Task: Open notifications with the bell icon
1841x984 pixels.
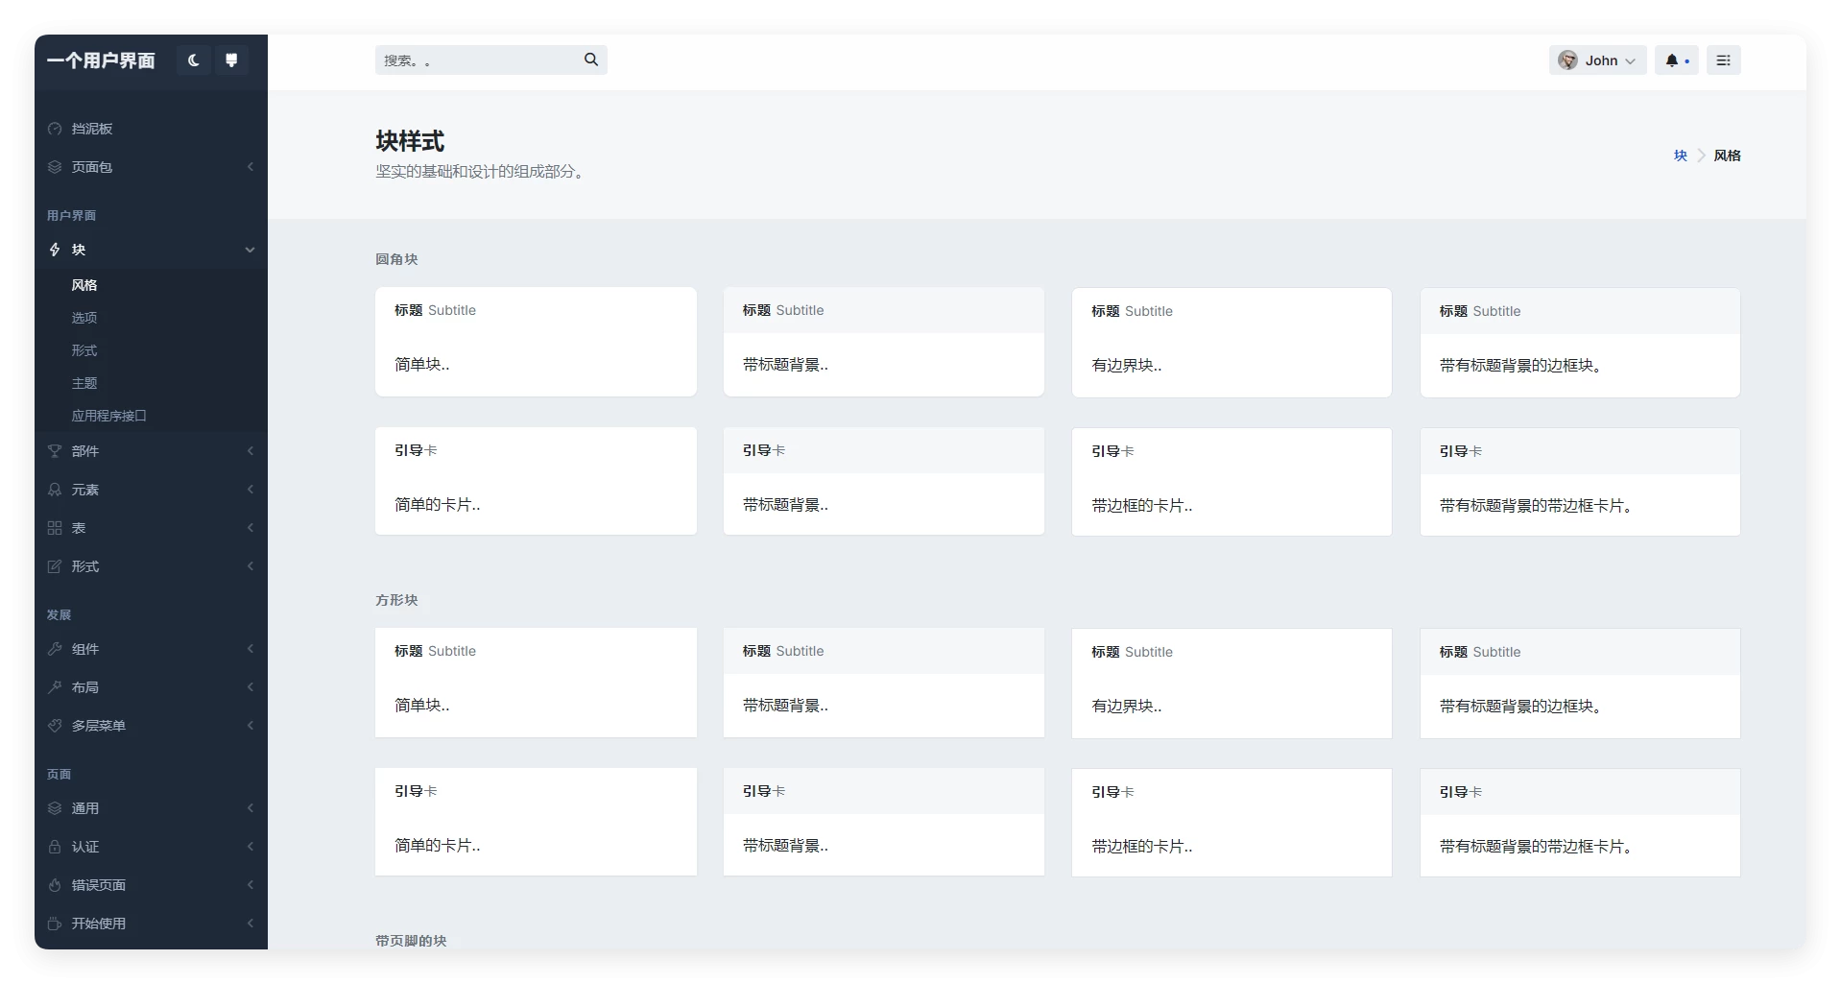Action: pyautogui.click(x=1675, y=60)
